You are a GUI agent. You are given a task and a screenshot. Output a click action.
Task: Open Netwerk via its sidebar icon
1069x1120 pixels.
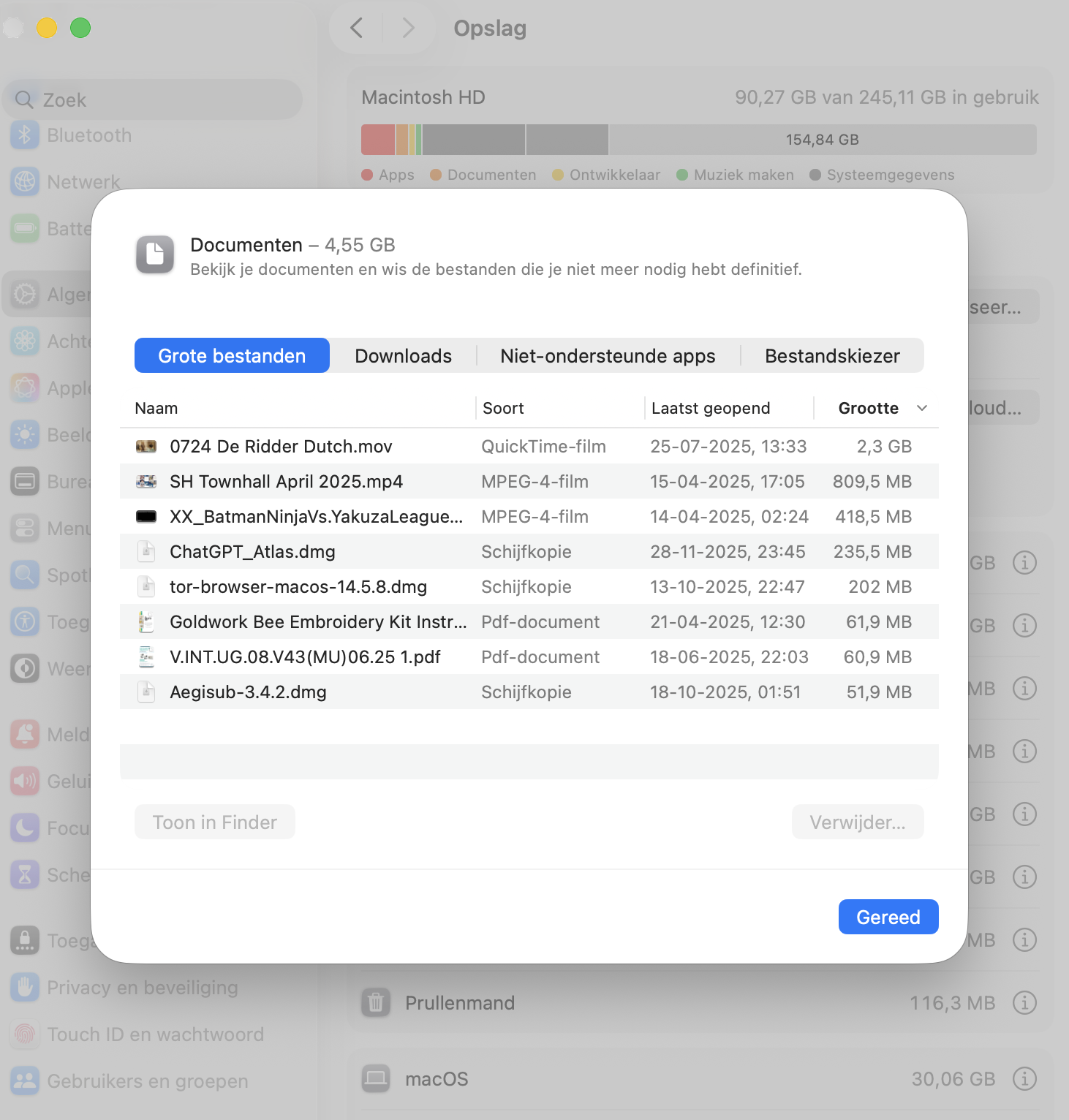pyautogui.click(x=24, y=181)
